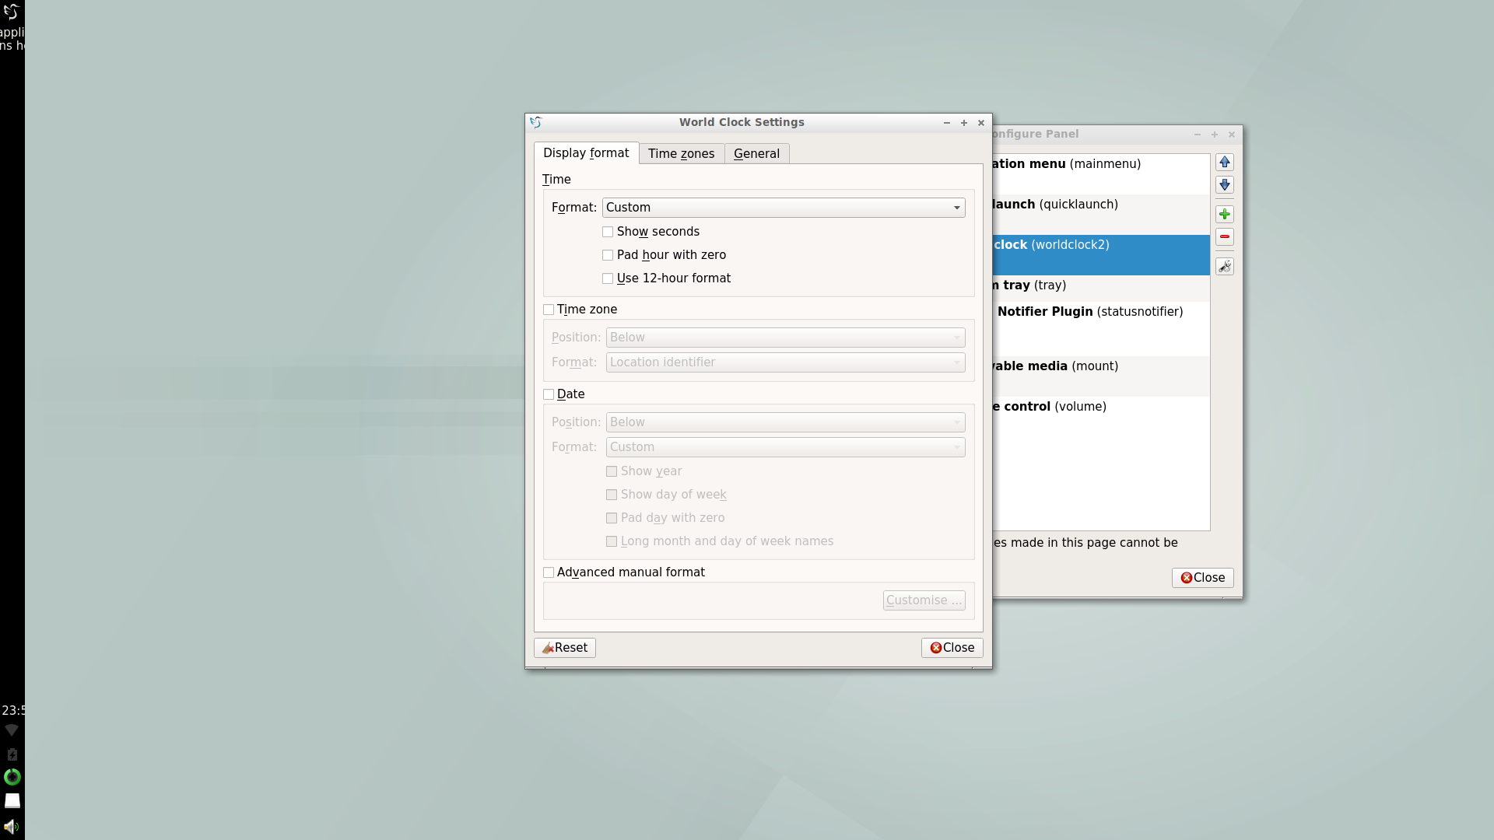Enable Advanced manual format
This screenshot has height=840, width=1494.
(x=549, y=572)
